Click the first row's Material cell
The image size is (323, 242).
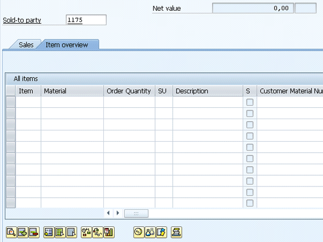click(72, 102)
